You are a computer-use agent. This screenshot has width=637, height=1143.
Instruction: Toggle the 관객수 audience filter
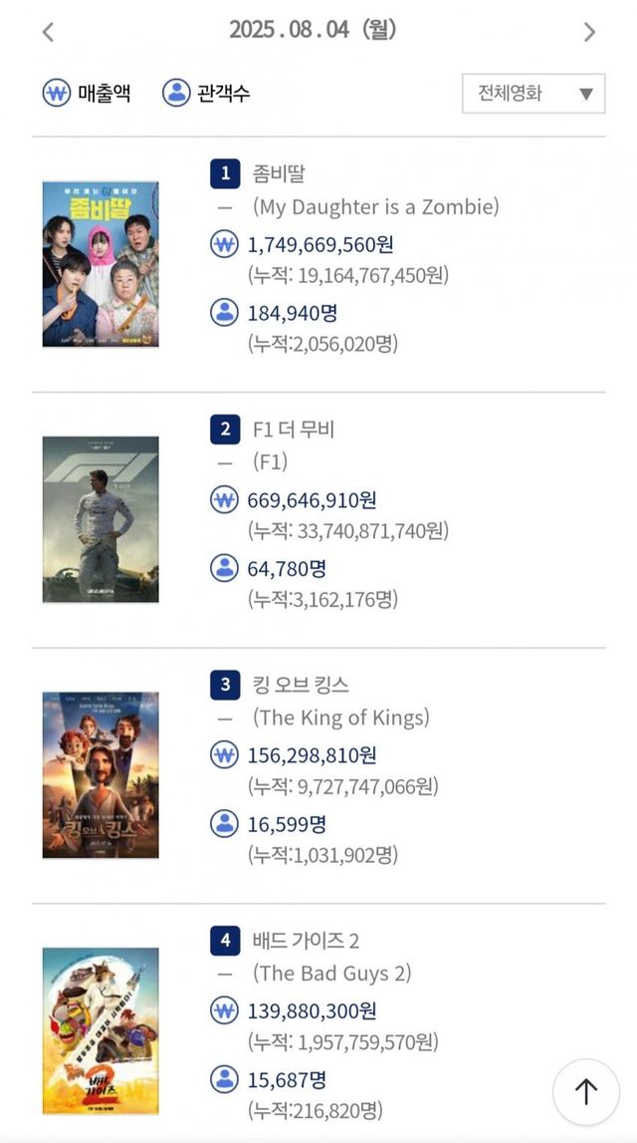(206, 94)
